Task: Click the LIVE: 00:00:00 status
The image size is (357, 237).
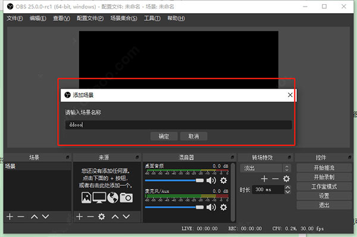Action: (x=199, y=229)
